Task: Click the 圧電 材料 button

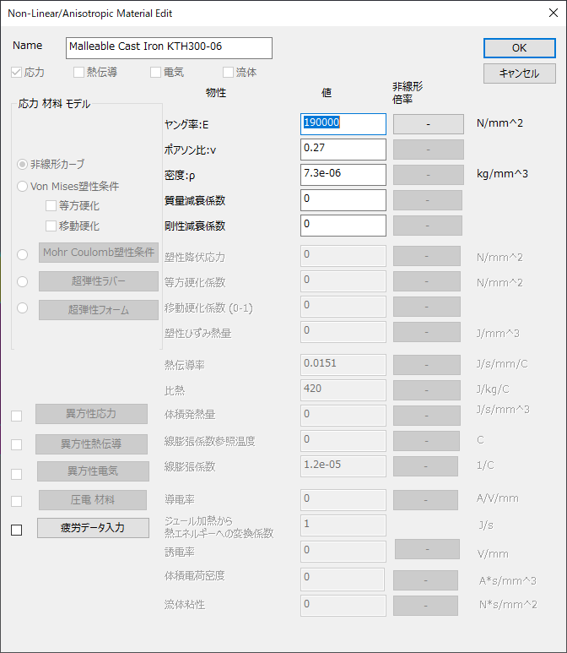Action: tap(93, 500)
